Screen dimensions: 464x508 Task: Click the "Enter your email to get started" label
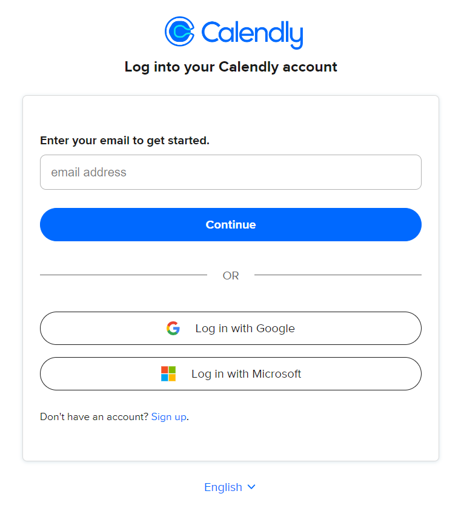tap(125, 141)
